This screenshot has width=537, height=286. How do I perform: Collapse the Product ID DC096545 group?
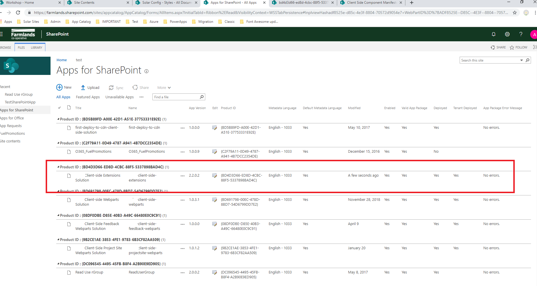click(x=58, y=264)
